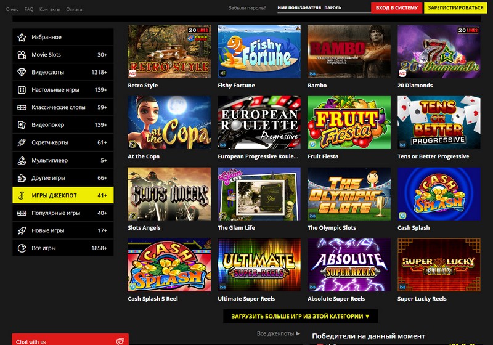
Task: Open the Забыли пароль link
Action: coord(247,8)
